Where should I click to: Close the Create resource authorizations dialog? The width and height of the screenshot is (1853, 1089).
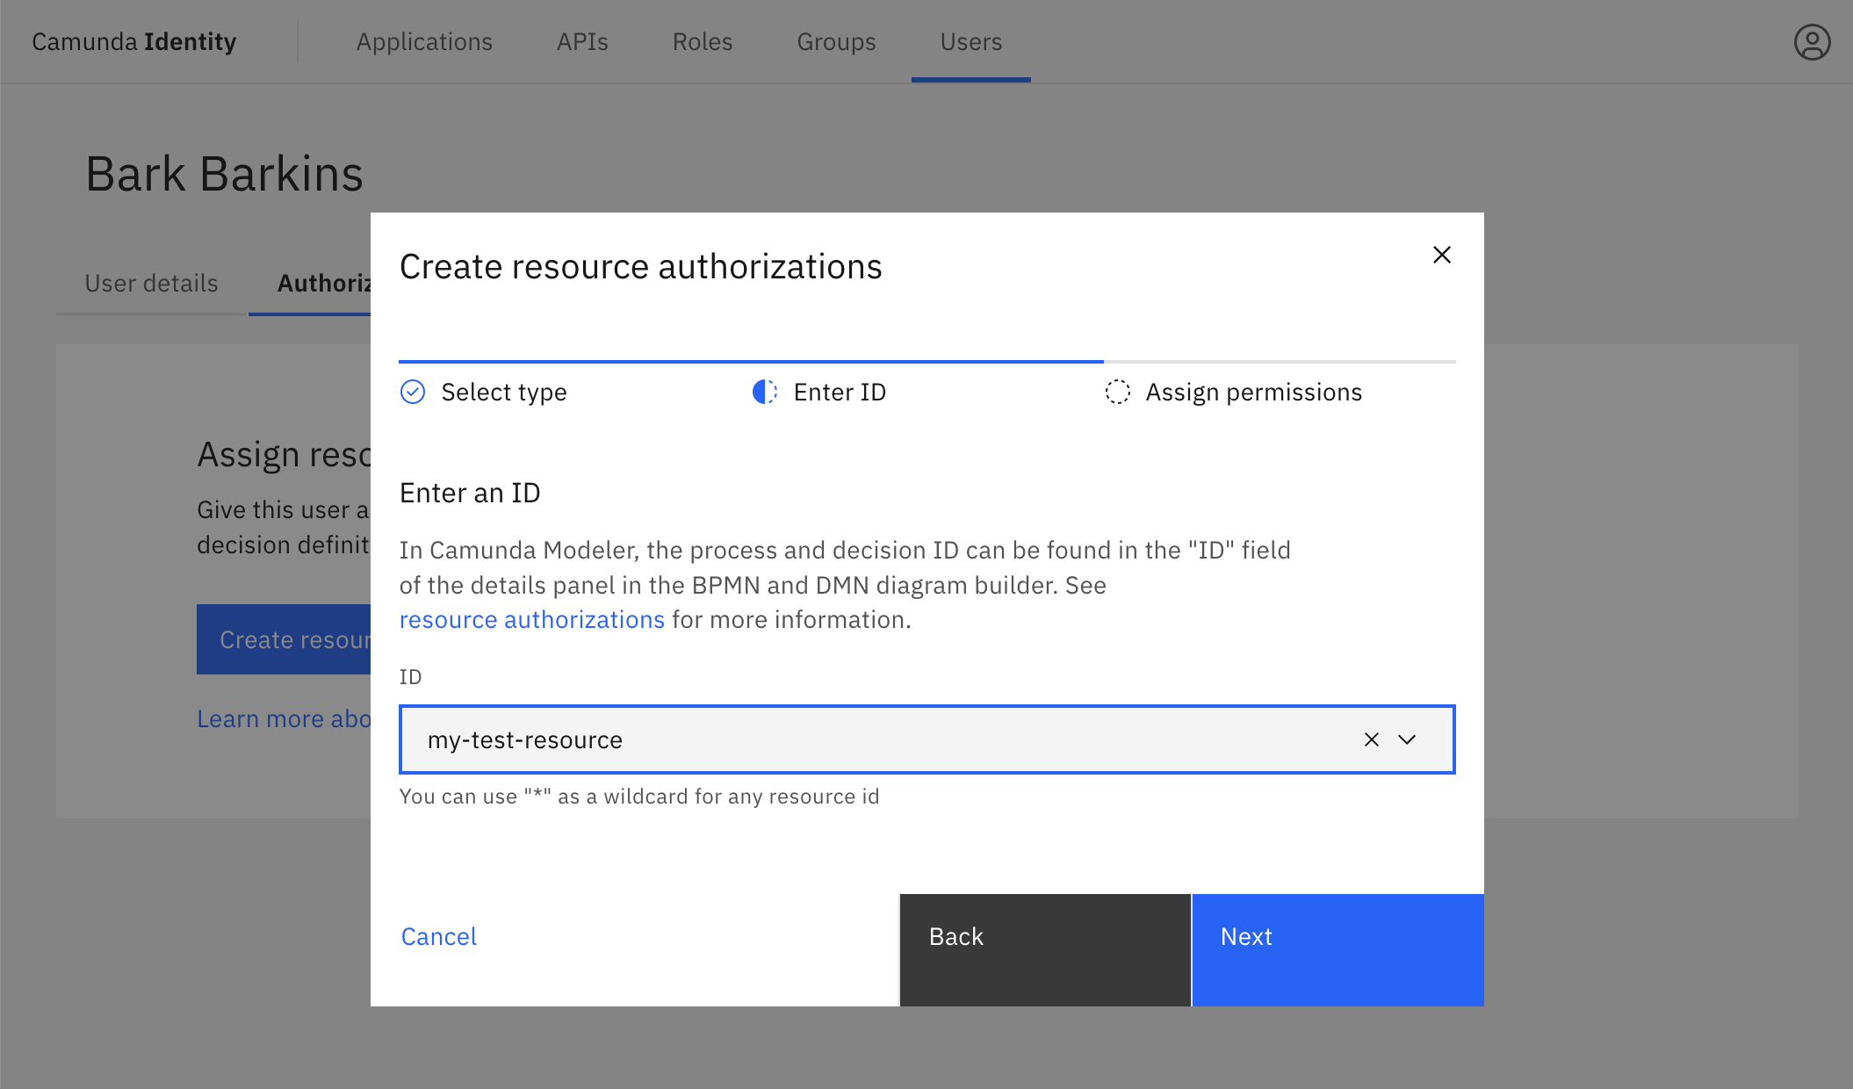[1441, 255]
